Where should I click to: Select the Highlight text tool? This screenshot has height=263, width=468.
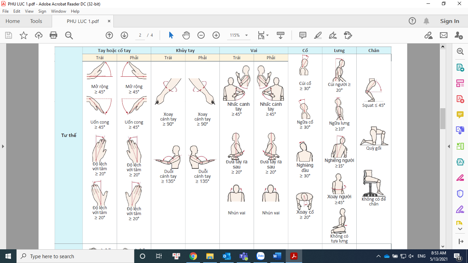[318, 35]
